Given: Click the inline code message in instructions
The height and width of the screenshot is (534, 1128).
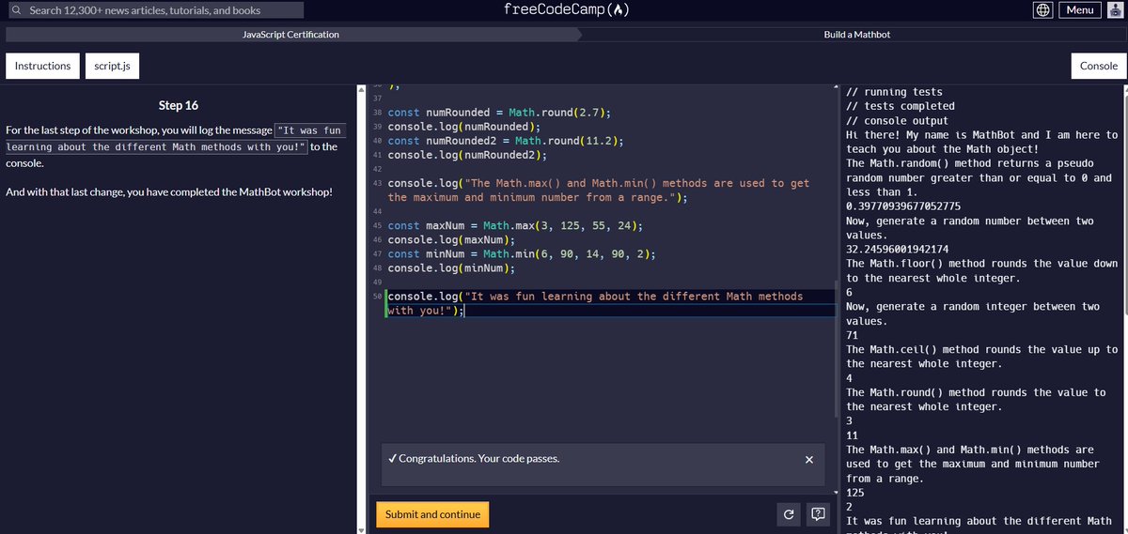Looking at the screenshot, I should (175, 139).
